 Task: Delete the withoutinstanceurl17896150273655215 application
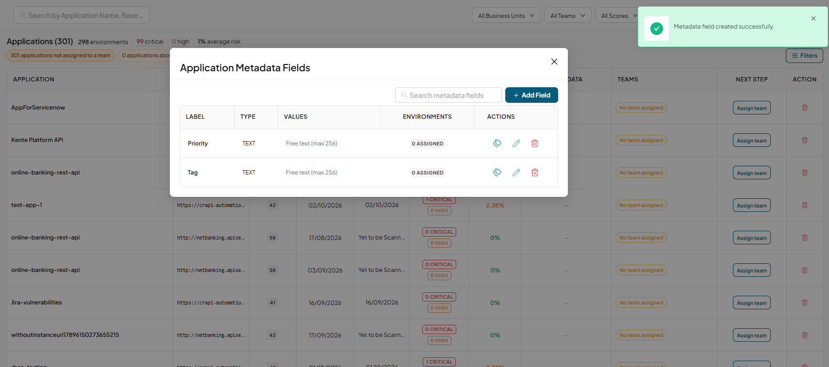pos(805,335)
